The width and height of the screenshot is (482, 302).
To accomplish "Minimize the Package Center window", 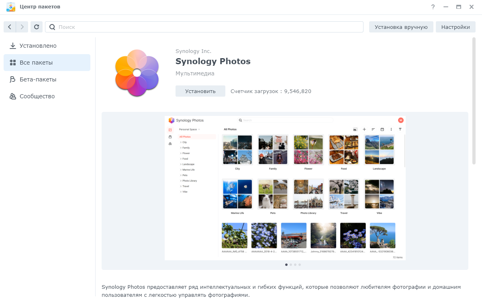I will pos(445,7).
